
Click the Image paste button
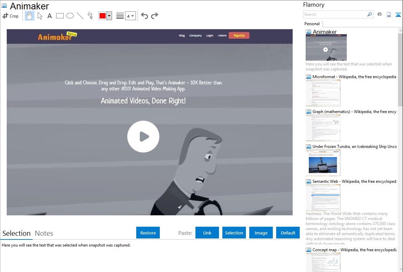261,233
